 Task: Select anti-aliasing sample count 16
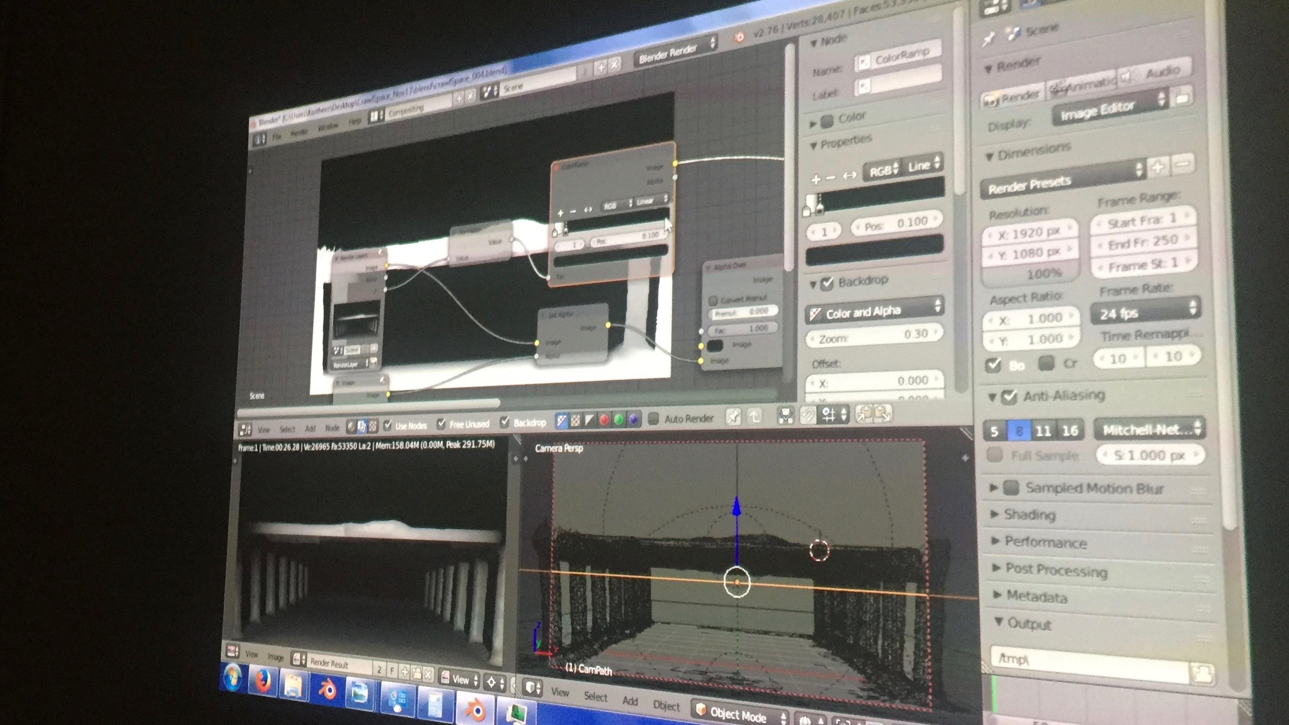coord(1070,430)
